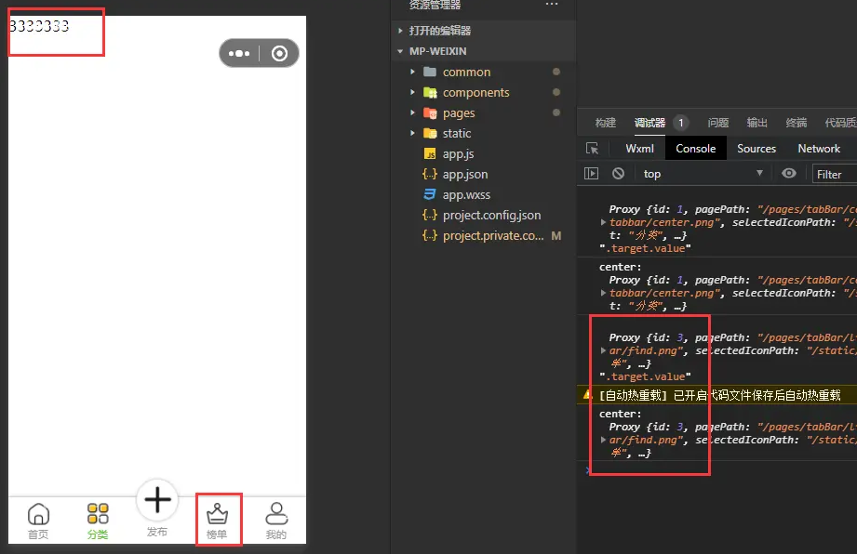The height and width of the screenshot is (554, 857).
Task: Click the mini program capsule close circle
Action: point(279,54)
